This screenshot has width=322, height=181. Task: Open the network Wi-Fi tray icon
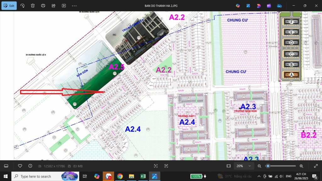click(x=276, y=176)
